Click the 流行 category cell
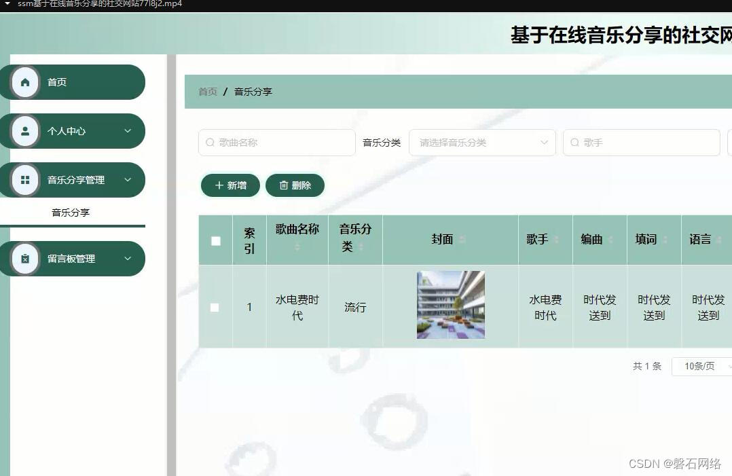This screenshot has height=476, width=732. click(355, 307)
